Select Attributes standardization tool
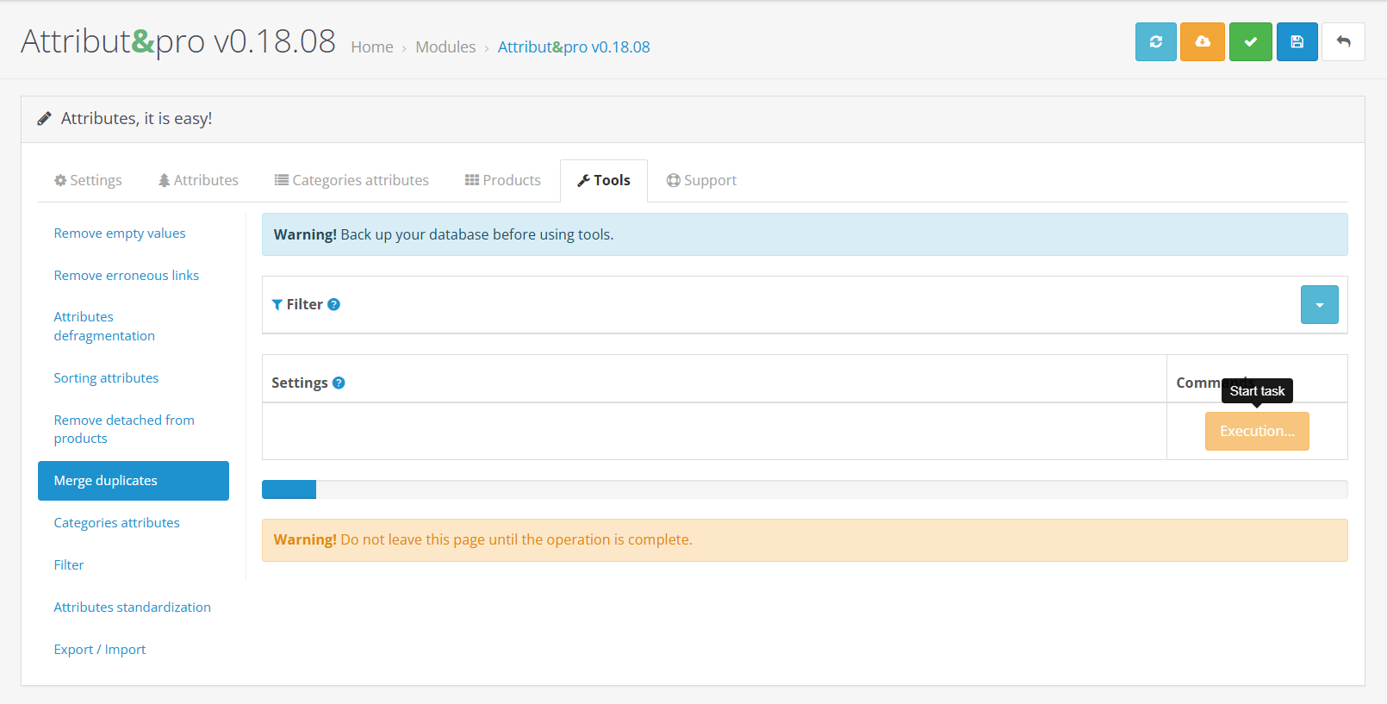Image resolution: width=1387 pixels, height=704 pixels. pyautogui.click(x=132, y=607)
